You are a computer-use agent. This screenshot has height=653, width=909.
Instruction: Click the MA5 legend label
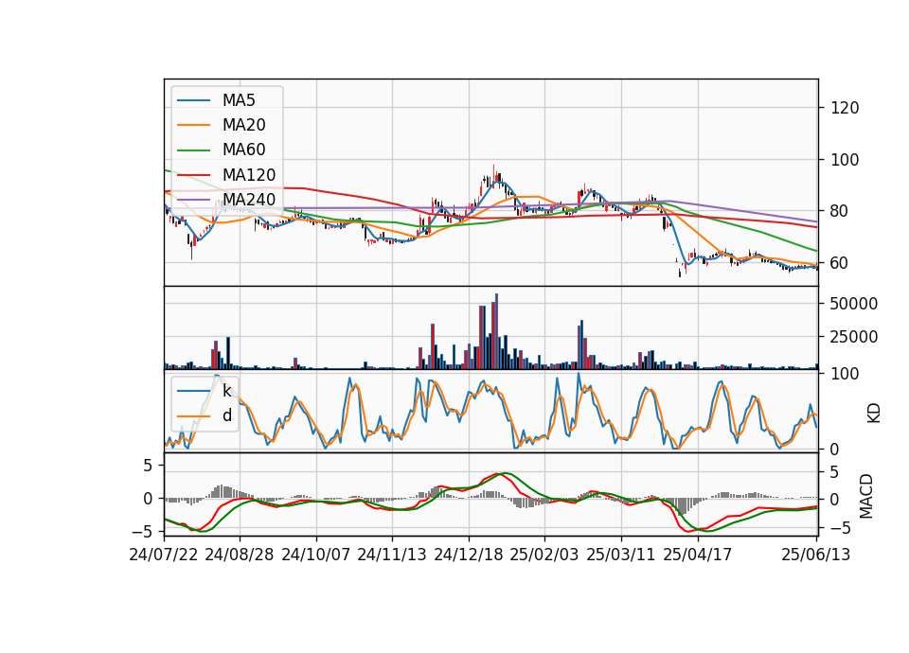coord(239,100)
